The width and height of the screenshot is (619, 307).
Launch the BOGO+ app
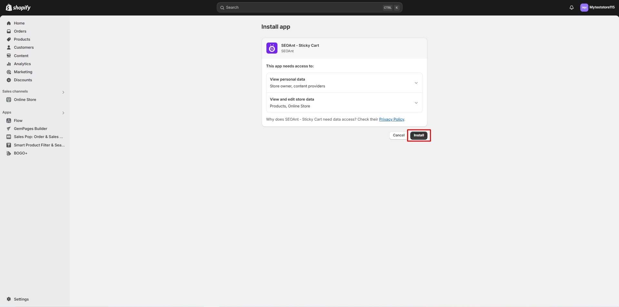(x=20, y=153)
